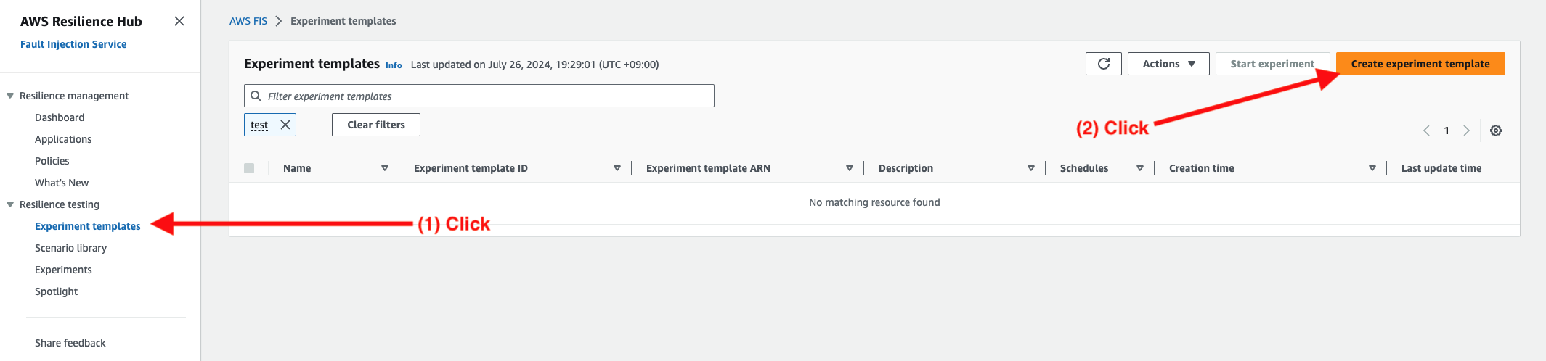
Task: Click the Last update time column header
Action: [x=1441, y=168]
